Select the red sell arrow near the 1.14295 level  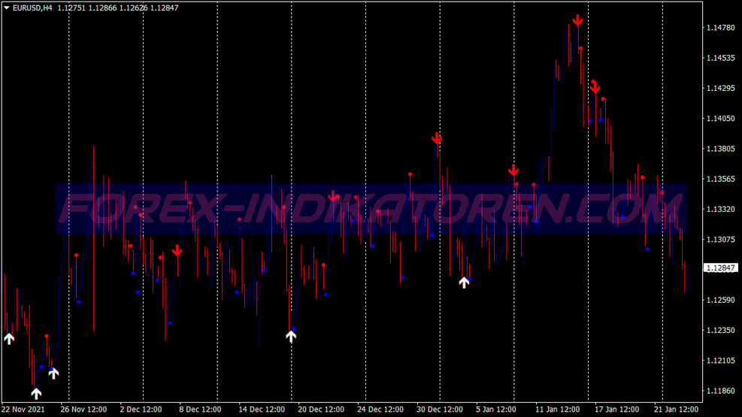coord(595,88)
